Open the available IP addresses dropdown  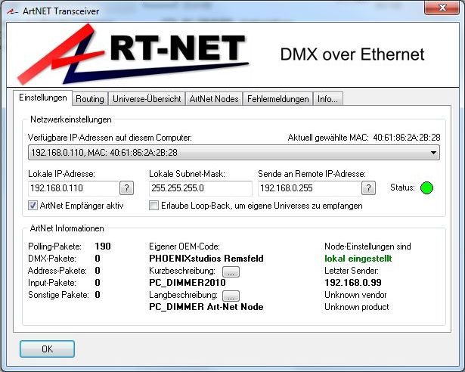tap(234, 153)
